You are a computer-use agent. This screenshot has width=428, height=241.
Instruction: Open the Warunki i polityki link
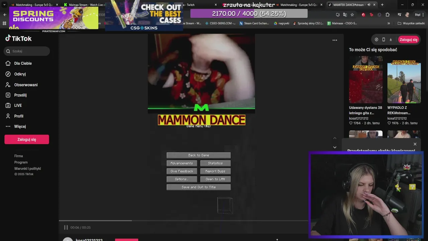[27, 169]
